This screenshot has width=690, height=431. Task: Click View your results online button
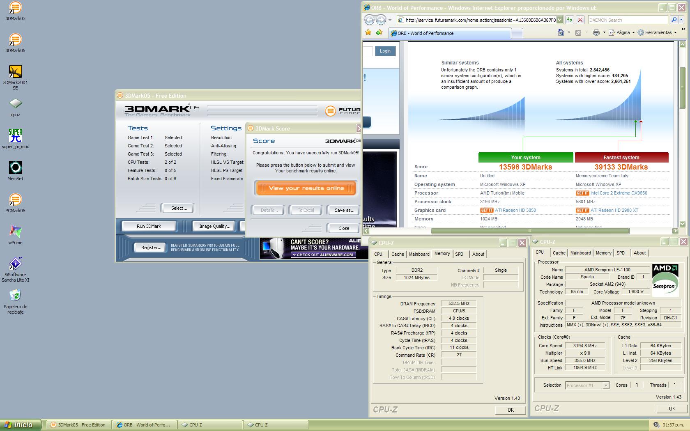point(306,188)
